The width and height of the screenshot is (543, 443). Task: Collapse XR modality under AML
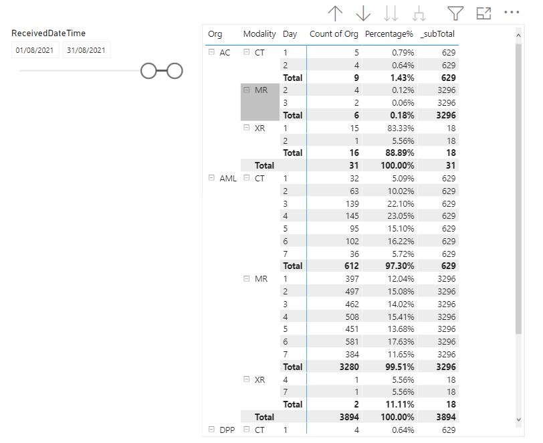coord(246,379)
